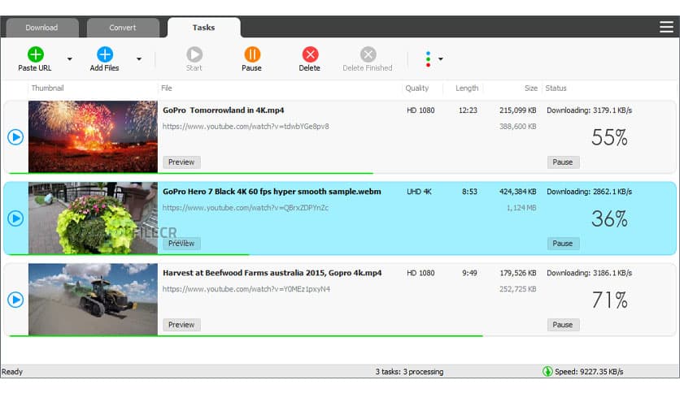Open the flower planter thumbnail of GoPro Hero 7
Image resolution: width=680 pixels, height=393 pixels.
(94, 218)
